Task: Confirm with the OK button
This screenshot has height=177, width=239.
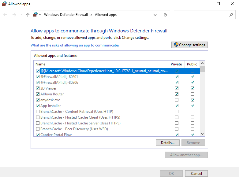Action: [171, 174]
